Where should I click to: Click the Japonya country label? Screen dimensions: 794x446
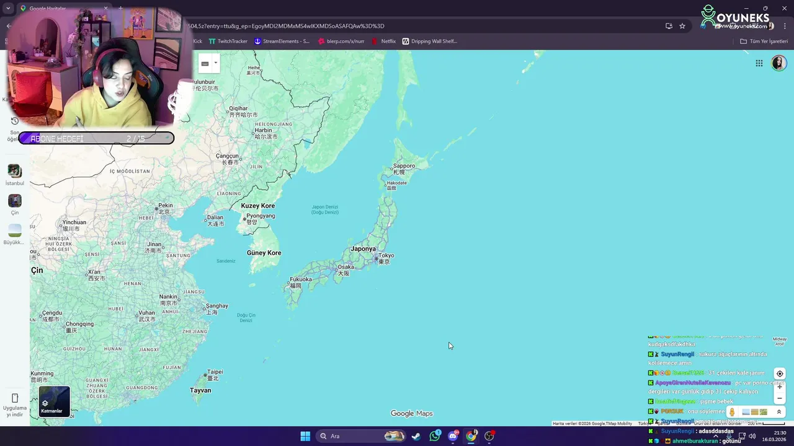click(363, 248)
